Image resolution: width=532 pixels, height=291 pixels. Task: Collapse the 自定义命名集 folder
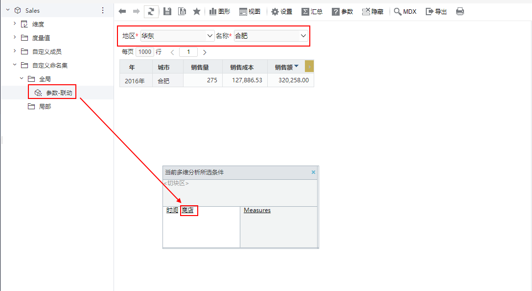click(x=15, y=65)
